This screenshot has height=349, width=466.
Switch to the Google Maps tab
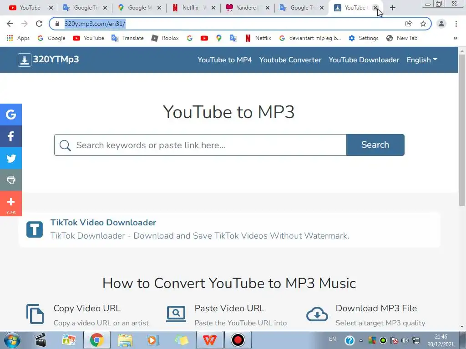[139, 8]
